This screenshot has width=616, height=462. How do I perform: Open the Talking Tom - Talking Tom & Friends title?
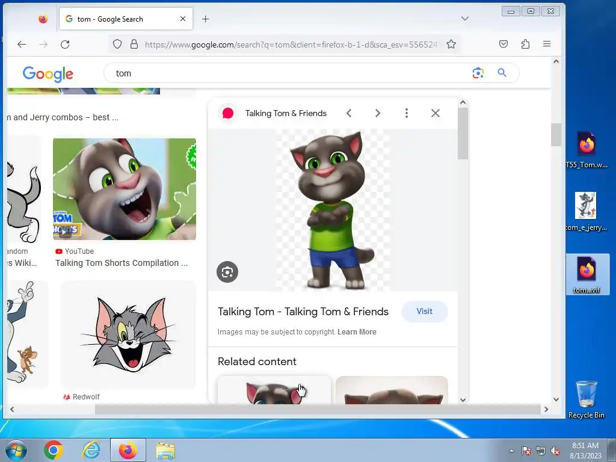pos(303,312)
